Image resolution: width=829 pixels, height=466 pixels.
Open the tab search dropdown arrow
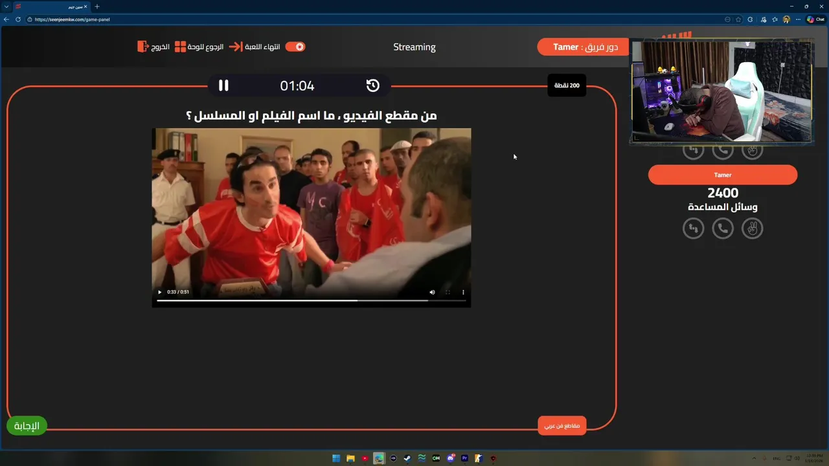(6, 6)
